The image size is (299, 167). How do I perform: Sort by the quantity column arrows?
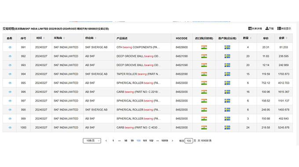tap(251, 38)
